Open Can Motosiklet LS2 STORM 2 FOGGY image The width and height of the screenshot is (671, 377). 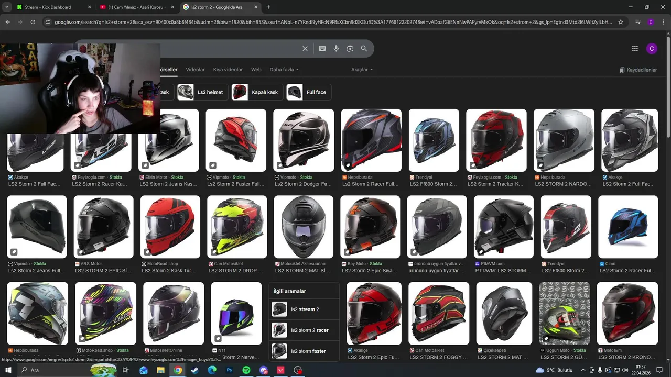pos(439,314)
